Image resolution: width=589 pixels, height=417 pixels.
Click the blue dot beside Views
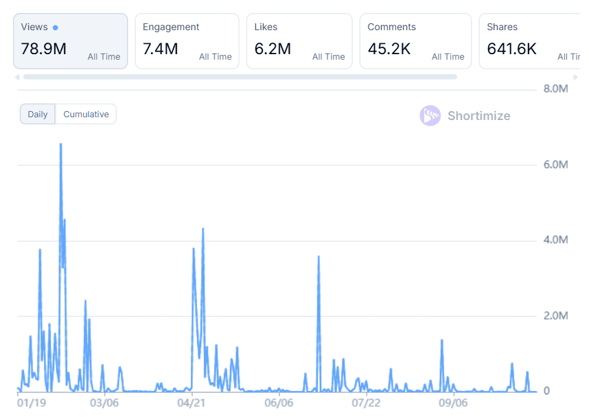pyautogui.click(x=56, y=28)
